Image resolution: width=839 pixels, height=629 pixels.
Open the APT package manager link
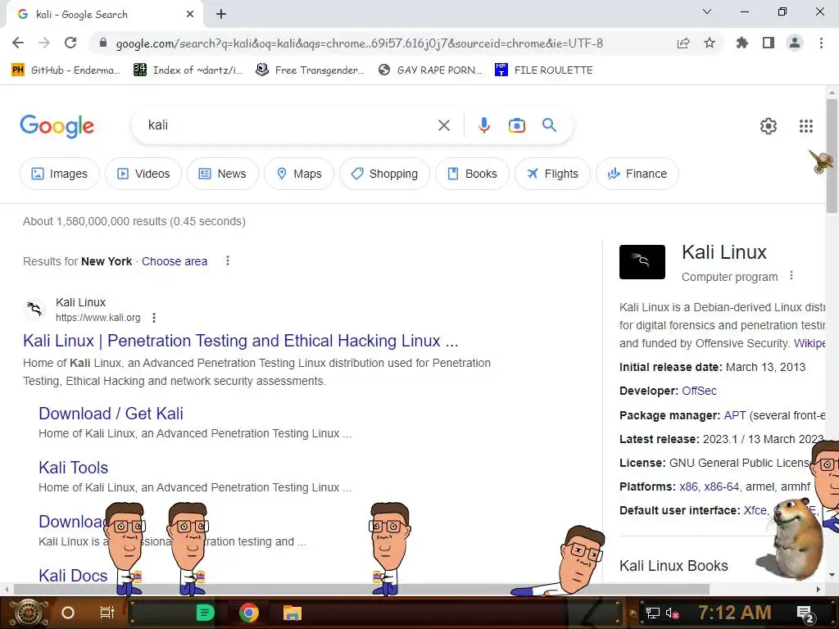[735, 415]
